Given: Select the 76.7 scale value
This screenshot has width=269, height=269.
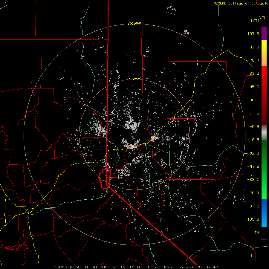Looking at the screenshot, I should coord(254,60).
